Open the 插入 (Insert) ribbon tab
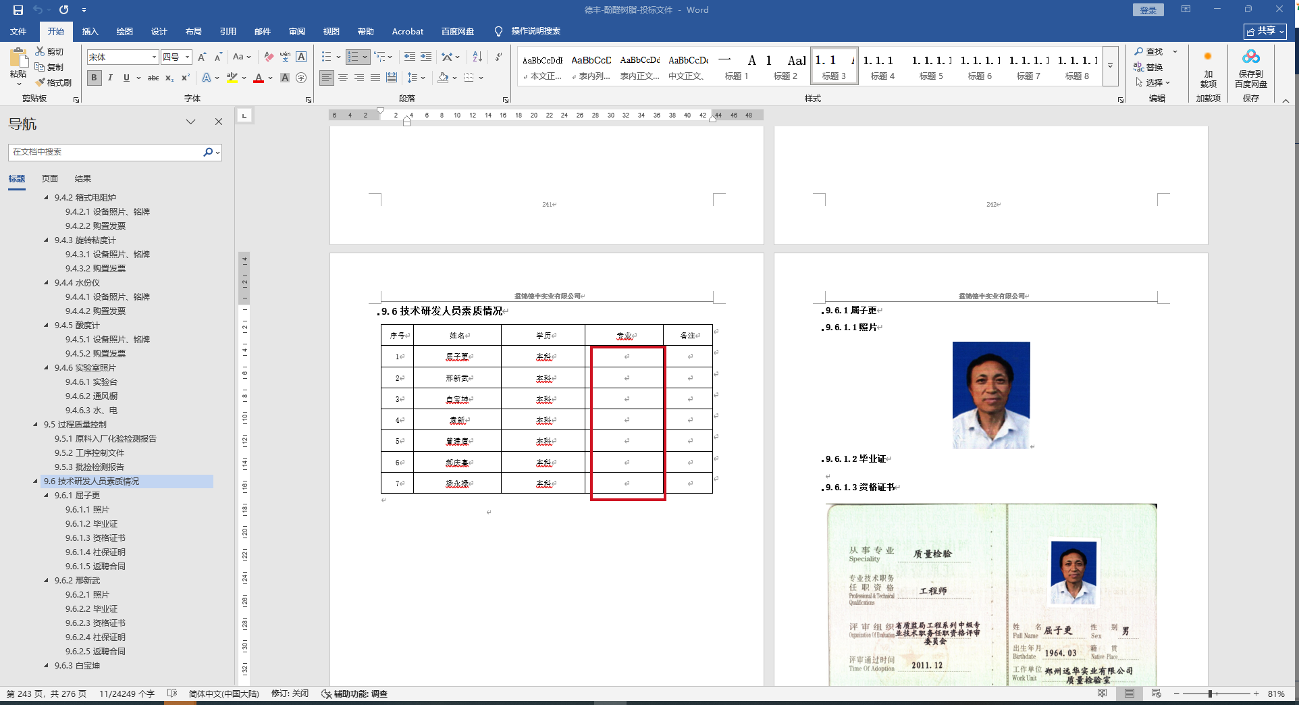This screenshot has height=705, width=1299. click(x=90, y=31)
